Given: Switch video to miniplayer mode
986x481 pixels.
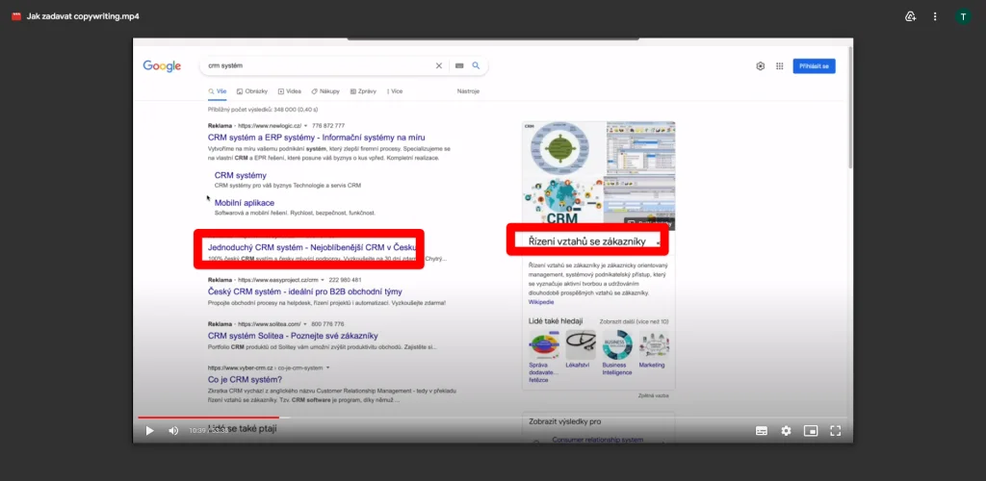Looking at the screenshot, I should tap(811, 431).
